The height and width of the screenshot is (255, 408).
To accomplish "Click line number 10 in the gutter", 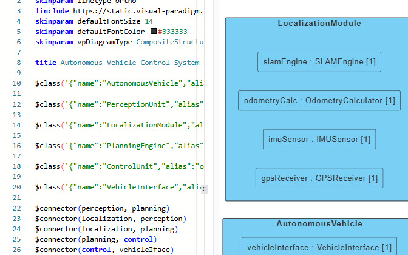I will (x=16, y=83).
